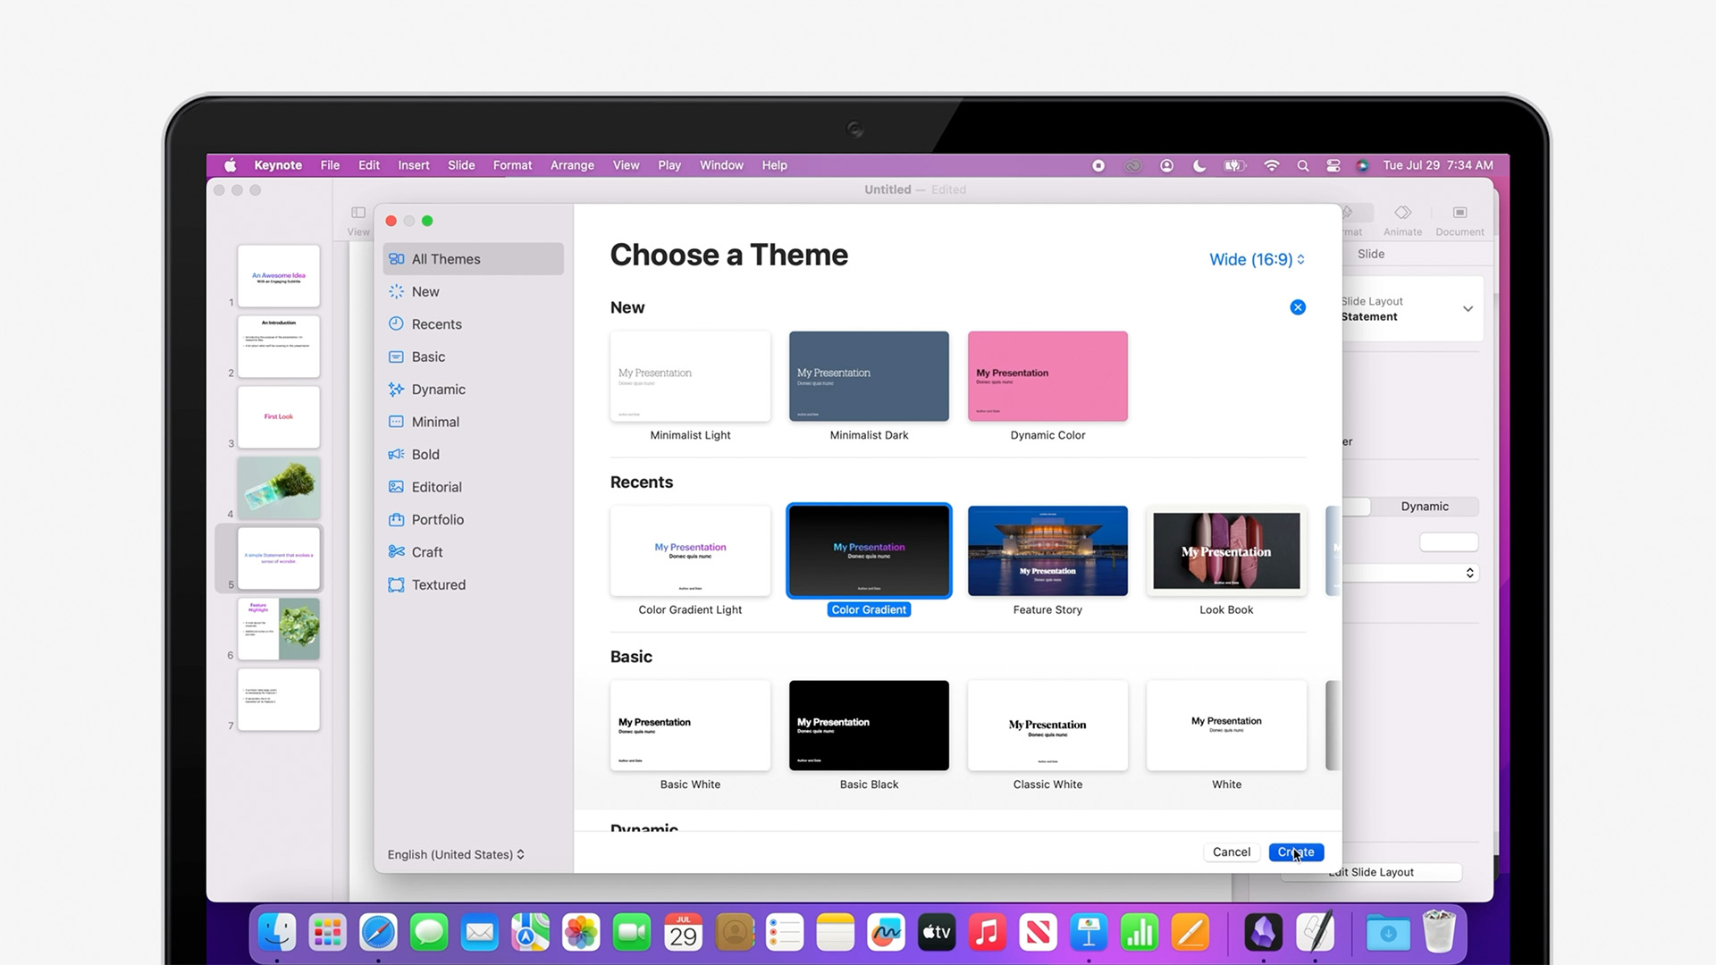The image size is (1716, 965).
Task: Open the Textured themes category
Action: click(x=438, y=584)
